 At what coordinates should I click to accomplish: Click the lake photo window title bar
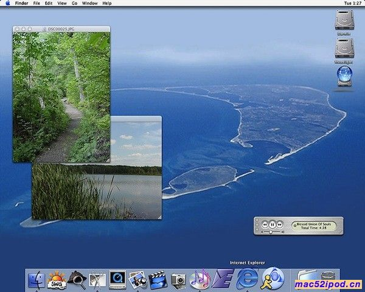[136, 119]
